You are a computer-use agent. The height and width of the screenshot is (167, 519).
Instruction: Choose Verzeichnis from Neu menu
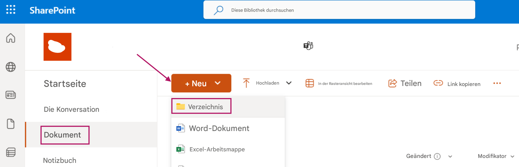click(x=228, y=107)
